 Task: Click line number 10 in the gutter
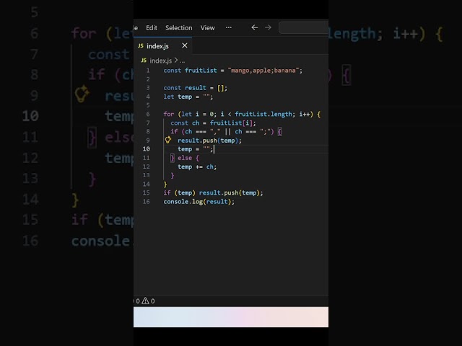(147, 149)
